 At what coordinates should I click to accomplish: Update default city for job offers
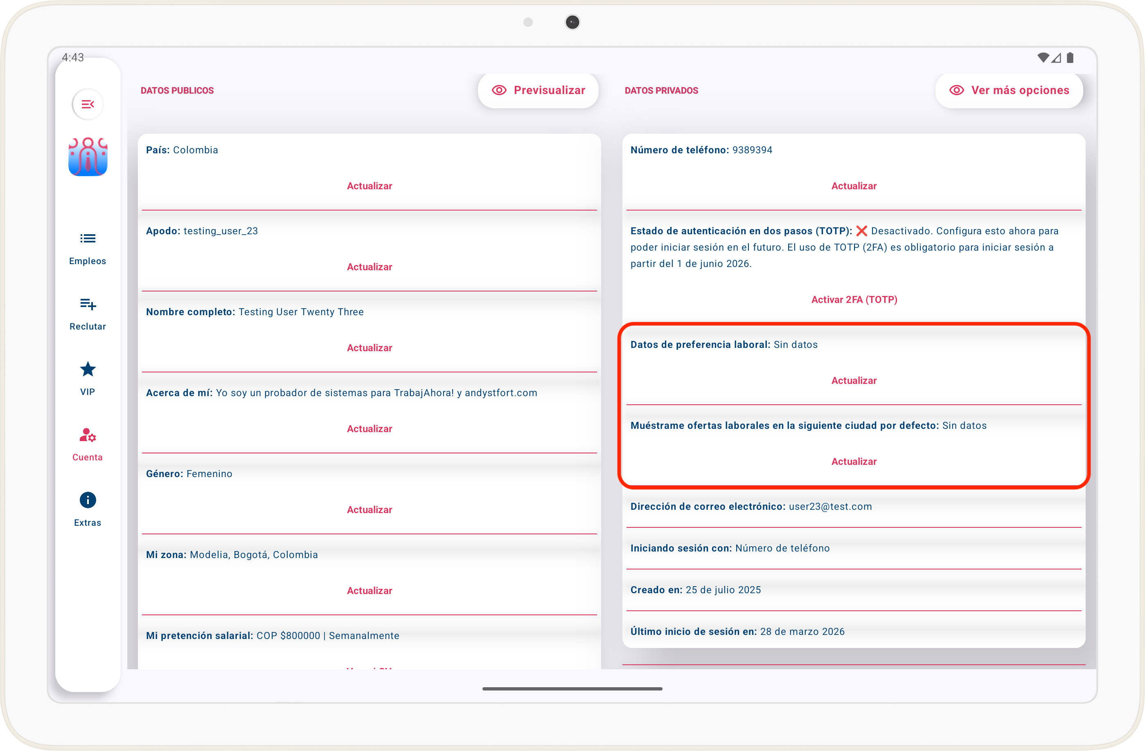(x=854, y=461)
